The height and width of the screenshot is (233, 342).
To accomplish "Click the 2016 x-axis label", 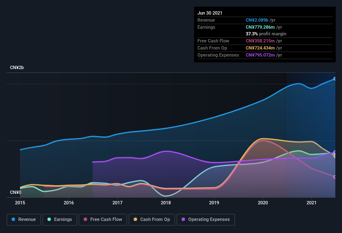I will (x=69, y=203).
